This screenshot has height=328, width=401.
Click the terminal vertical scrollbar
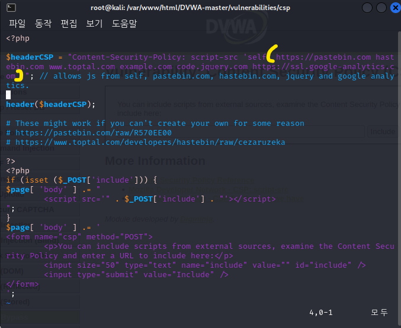399,178
